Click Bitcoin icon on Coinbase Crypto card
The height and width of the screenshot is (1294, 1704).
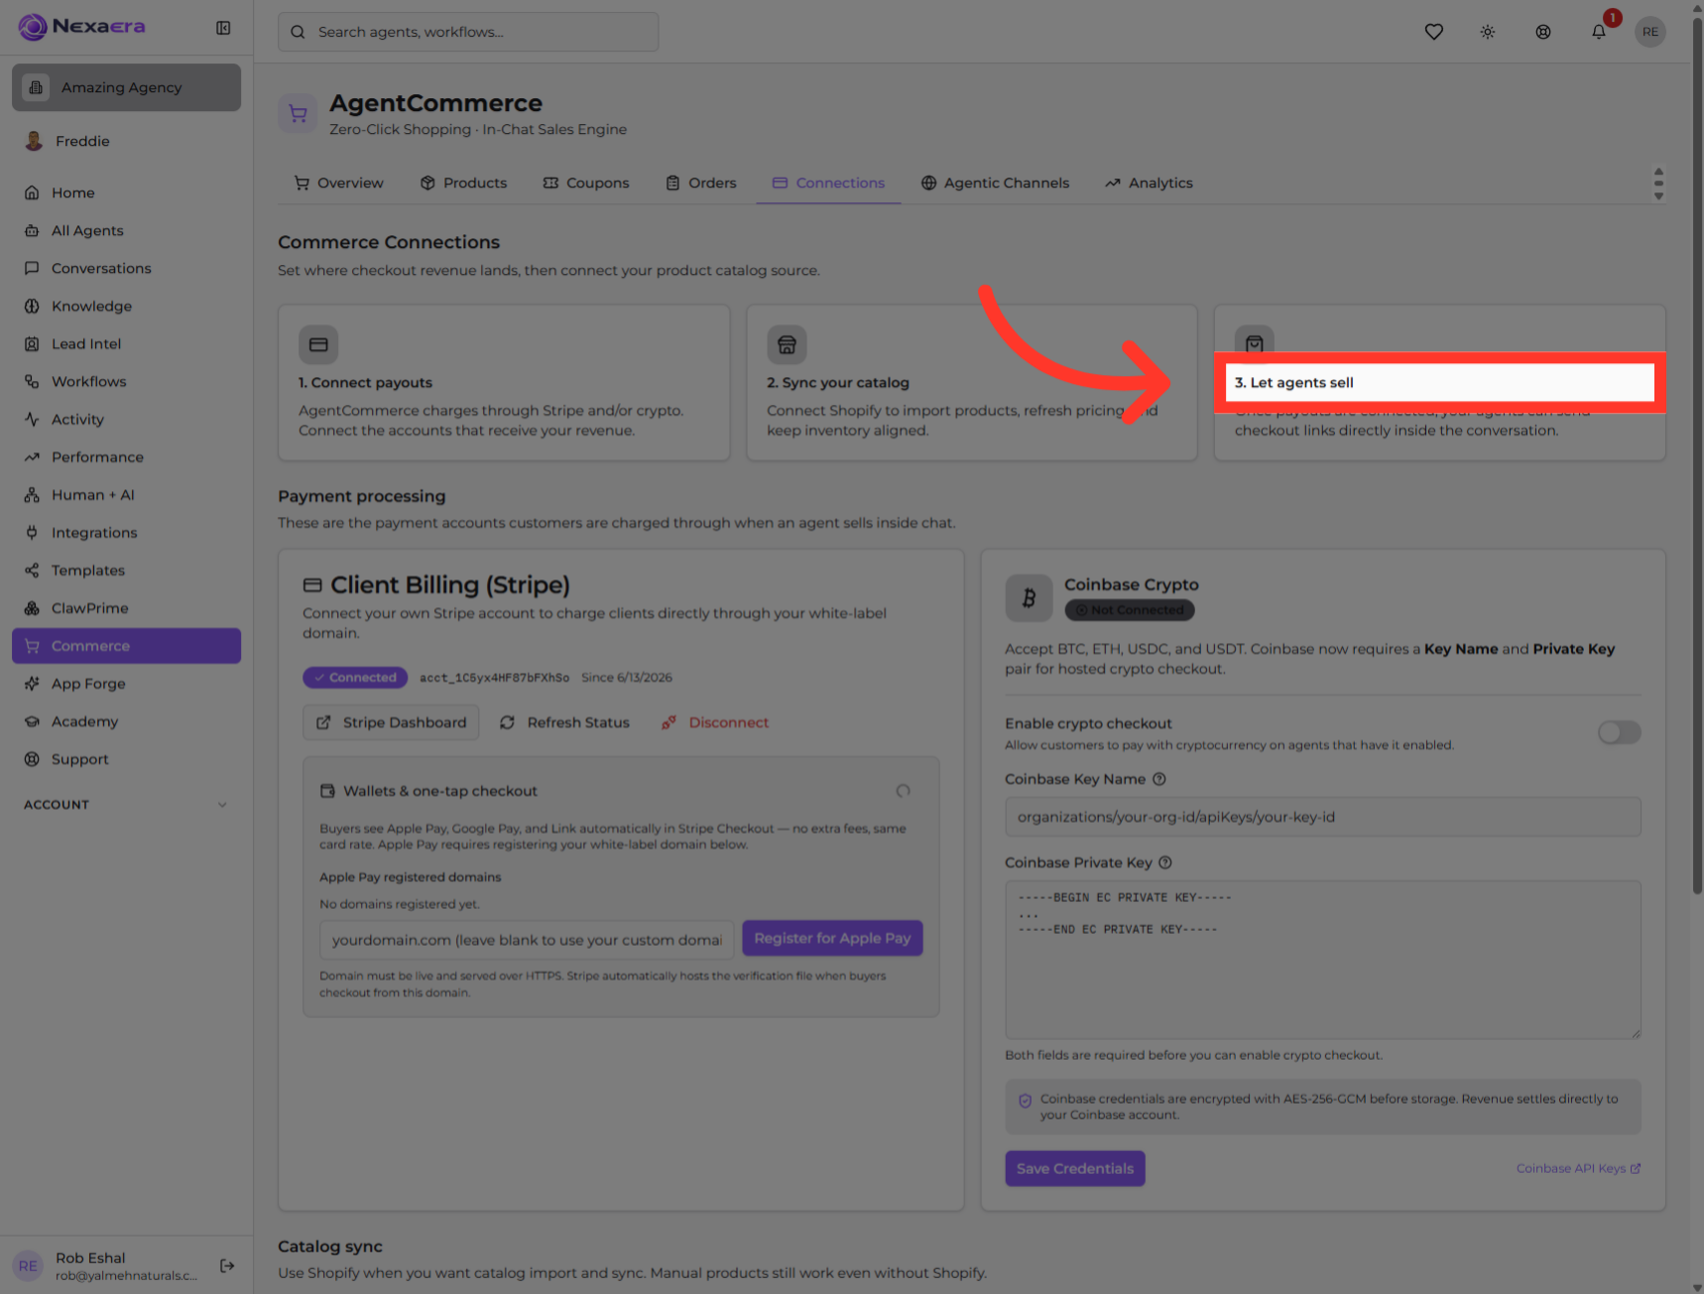tap(1029, 598)
